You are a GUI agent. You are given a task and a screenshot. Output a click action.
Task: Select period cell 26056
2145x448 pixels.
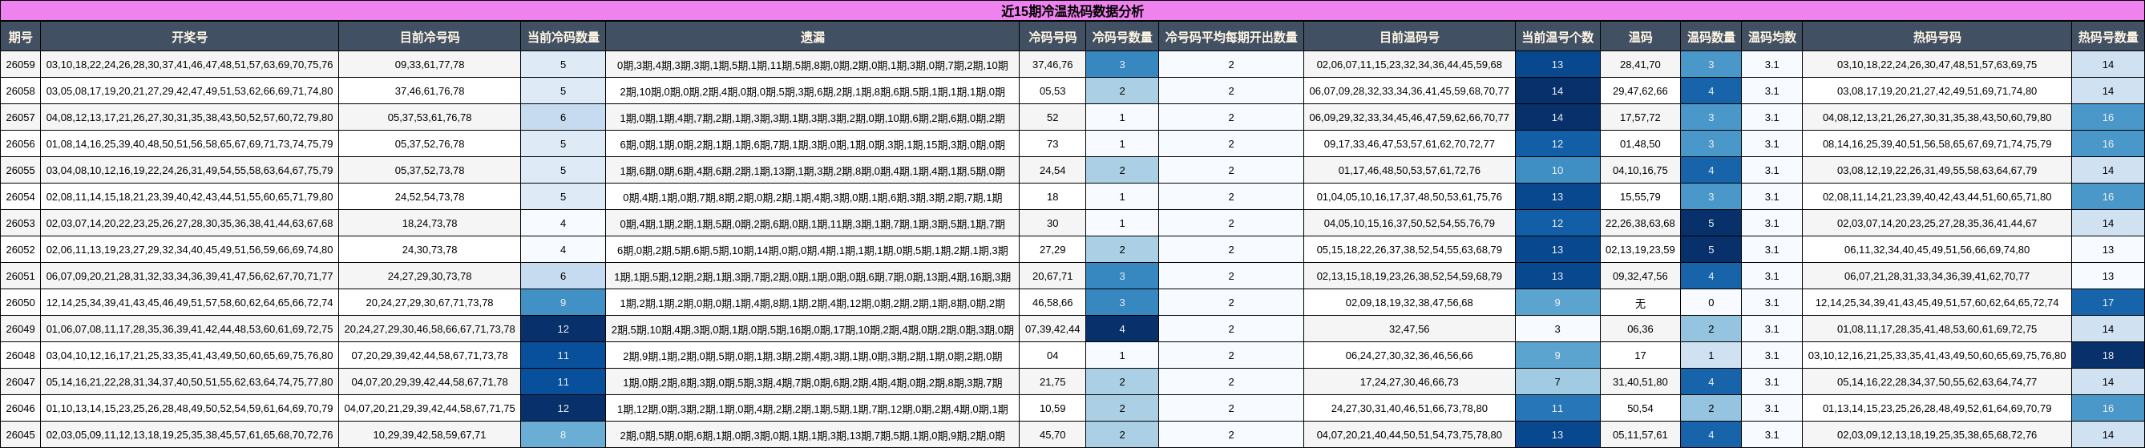20,144
